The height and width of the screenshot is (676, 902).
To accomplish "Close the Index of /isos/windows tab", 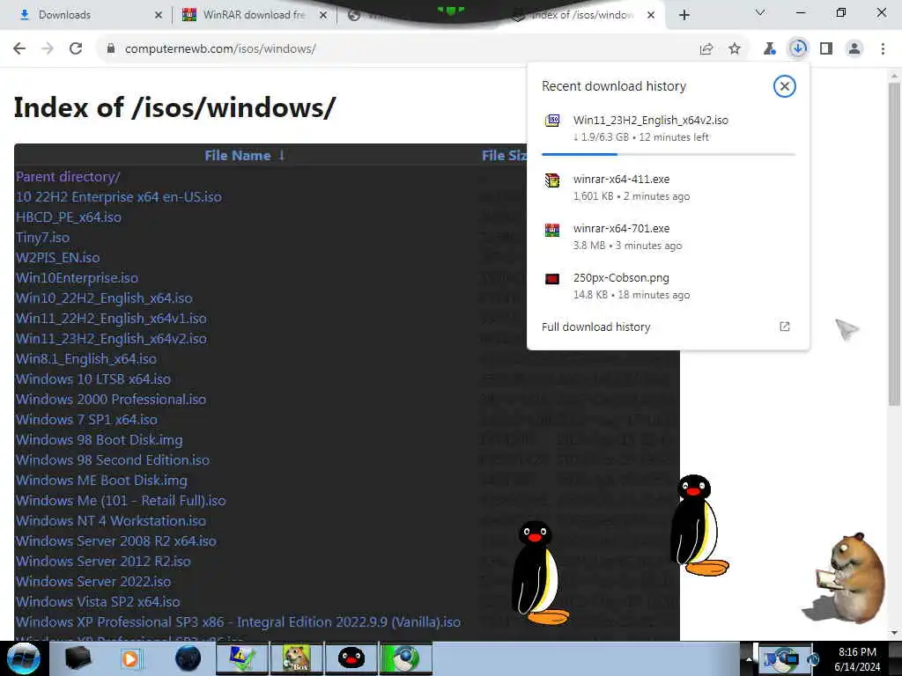I will point(651,15).
